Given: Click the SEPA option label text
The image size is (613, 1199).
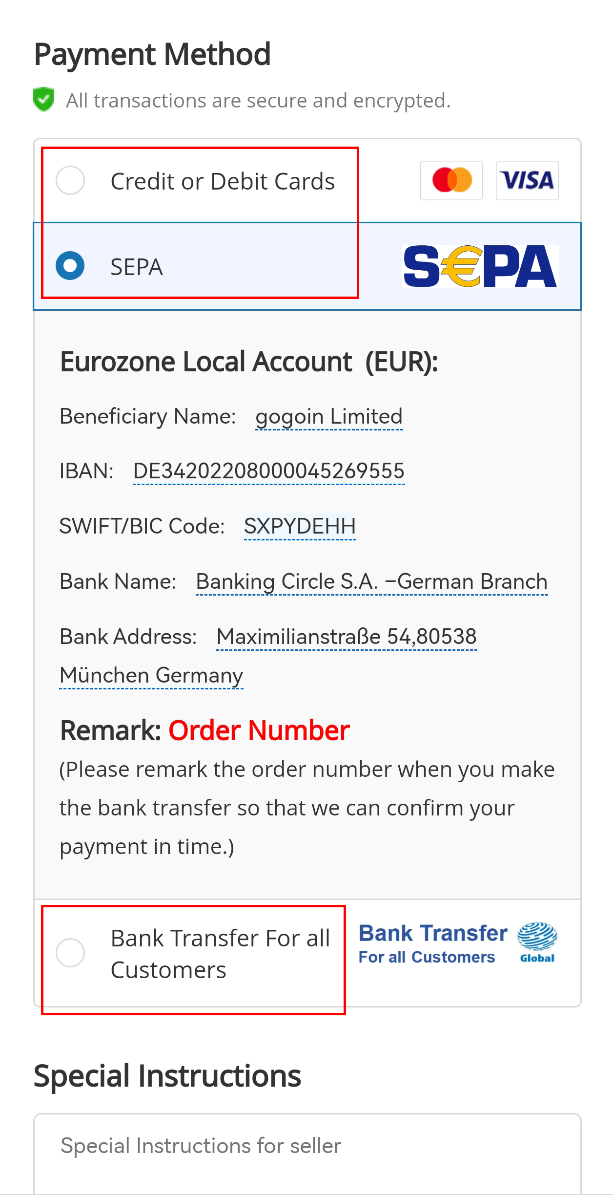Looking at the screenshot, I should pyautogui.click(x=137, y=267).
